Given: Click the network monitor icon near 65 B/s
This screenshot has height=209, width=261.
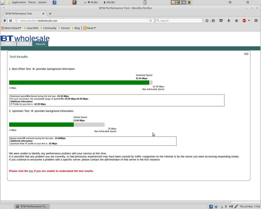Looking at the screenshot, I should tap(85, 2).
